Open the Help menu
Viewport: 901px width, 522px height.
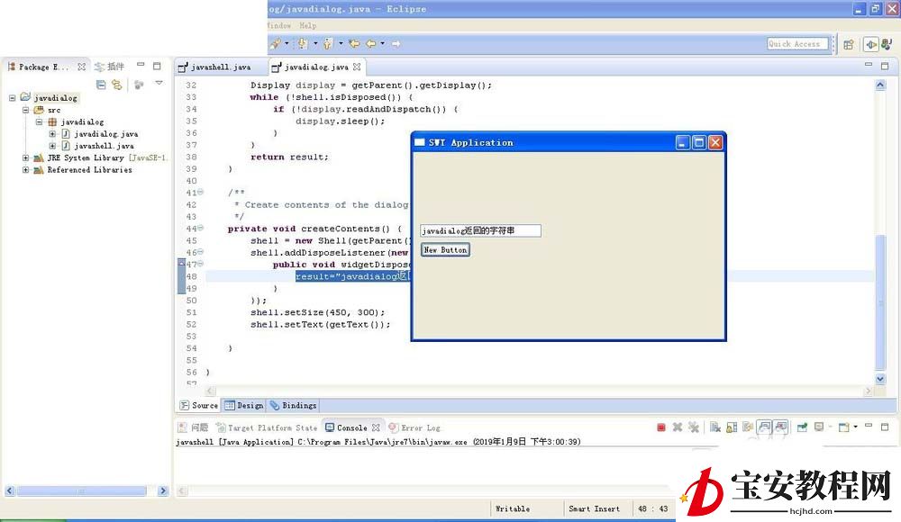(307, 25)
